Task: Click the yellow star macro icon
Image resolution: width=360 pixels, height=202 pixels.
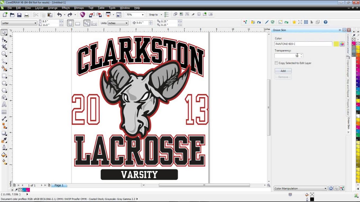Action: tap(294, 22)
